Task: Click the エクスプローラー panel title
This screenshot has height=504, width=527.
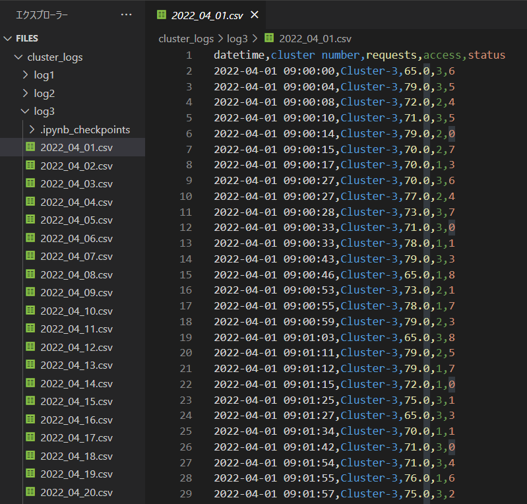Action: (42, 15)
